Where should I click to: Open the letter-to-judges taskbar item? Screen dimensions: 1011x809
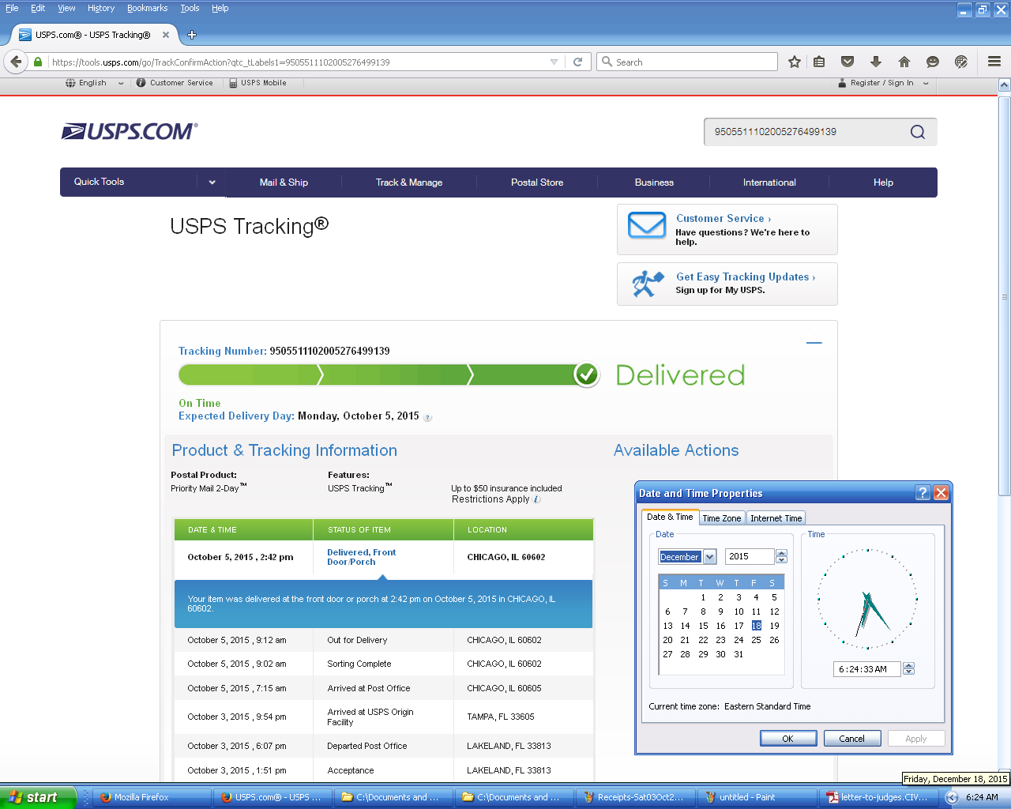878,797
